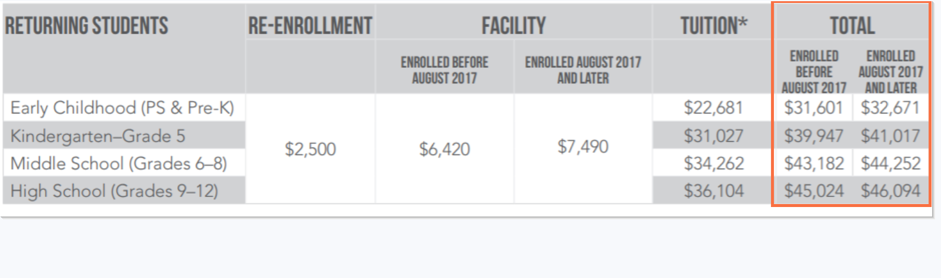Click the Total header in highlighted box
Screen dimensions: 941x278
852,26
